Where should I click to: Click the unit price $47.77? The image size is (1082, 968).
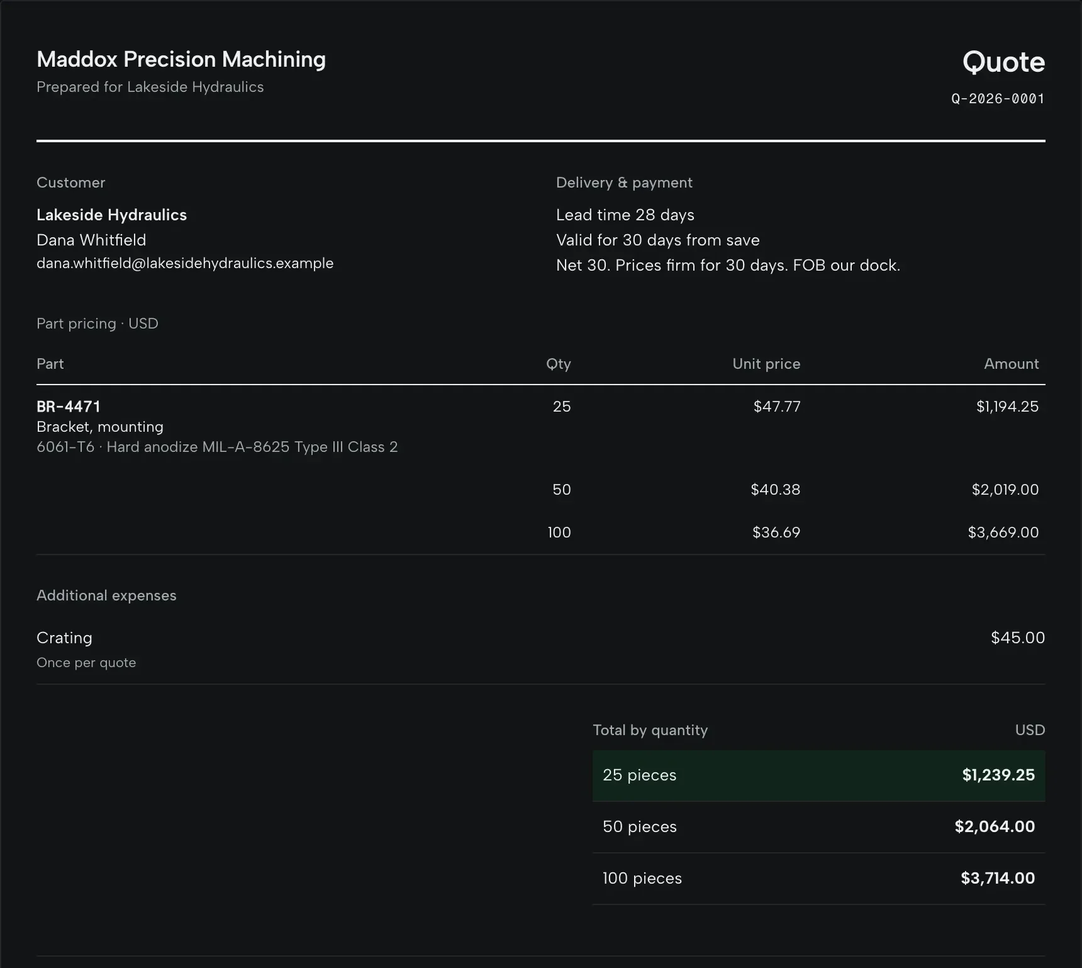pos(777,407)
